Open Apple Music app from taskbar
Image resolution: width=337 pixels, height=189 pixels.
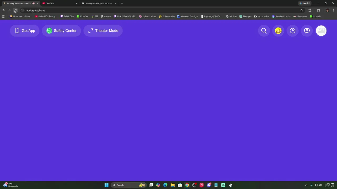tap(201, 185)
